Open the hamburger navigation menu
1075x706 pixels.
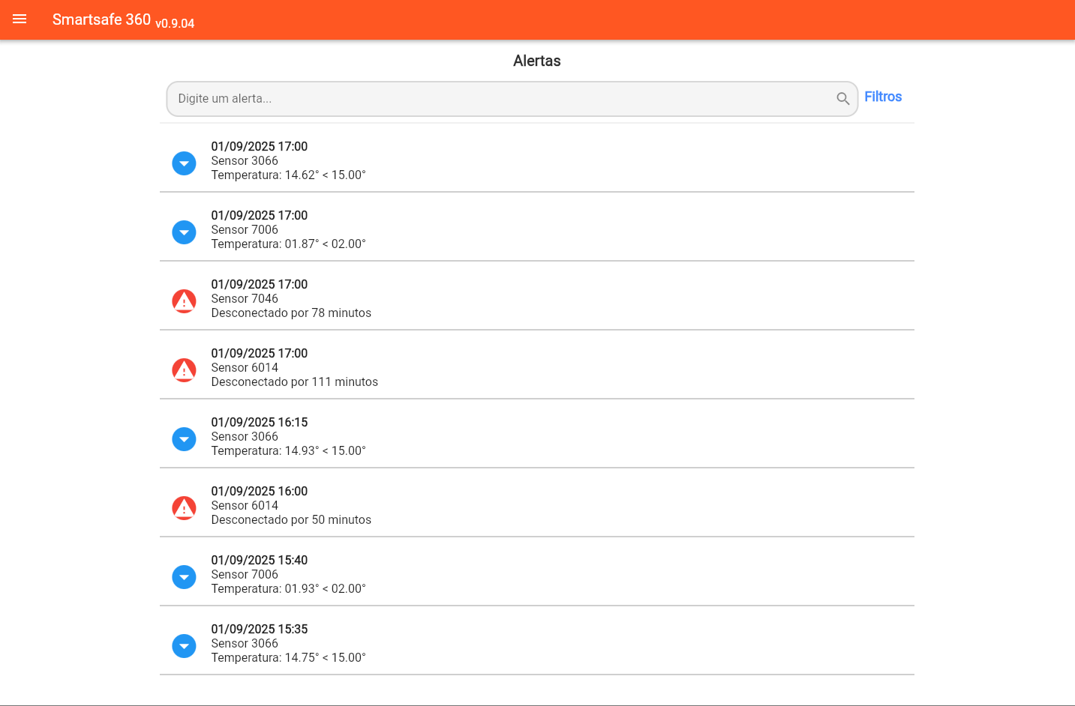coord(20,19)
